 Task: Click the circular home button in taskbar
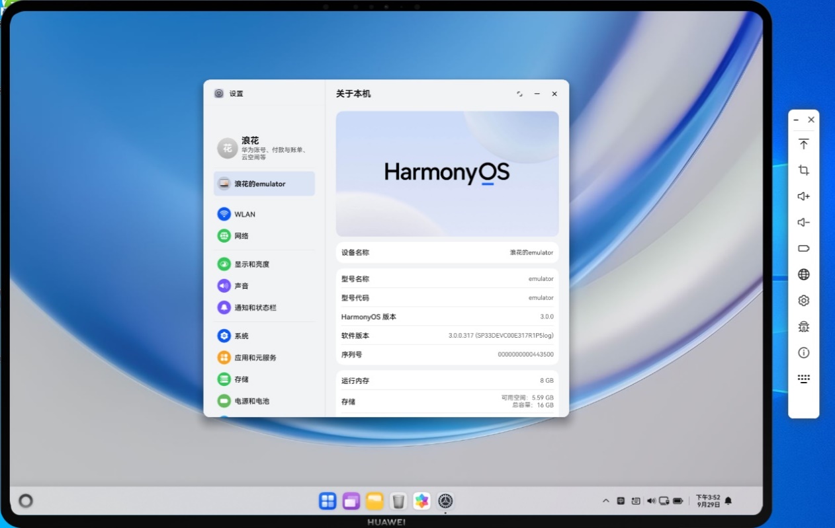tap(26, 501)
